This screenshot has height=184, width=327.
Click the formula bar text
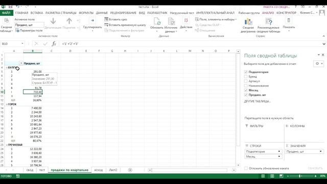click(x=70, y=44)
